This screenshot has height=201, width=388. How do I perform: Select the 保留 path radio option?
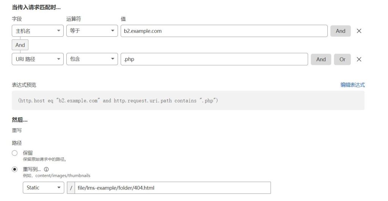pyautogui.click(x=15, y=153)
